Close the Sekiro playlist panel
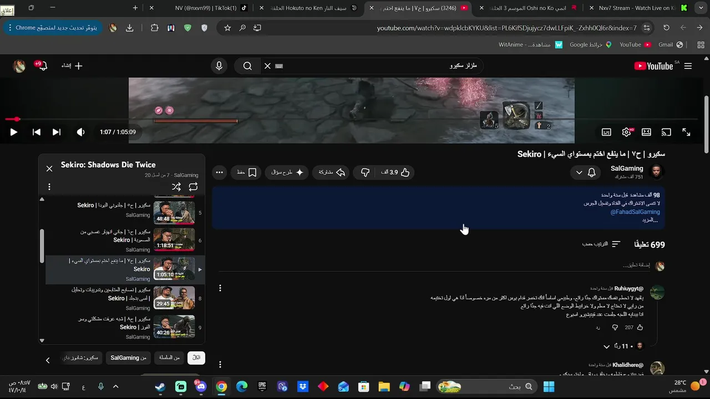This screenshot has width=710, height=399. click(49, 168)
